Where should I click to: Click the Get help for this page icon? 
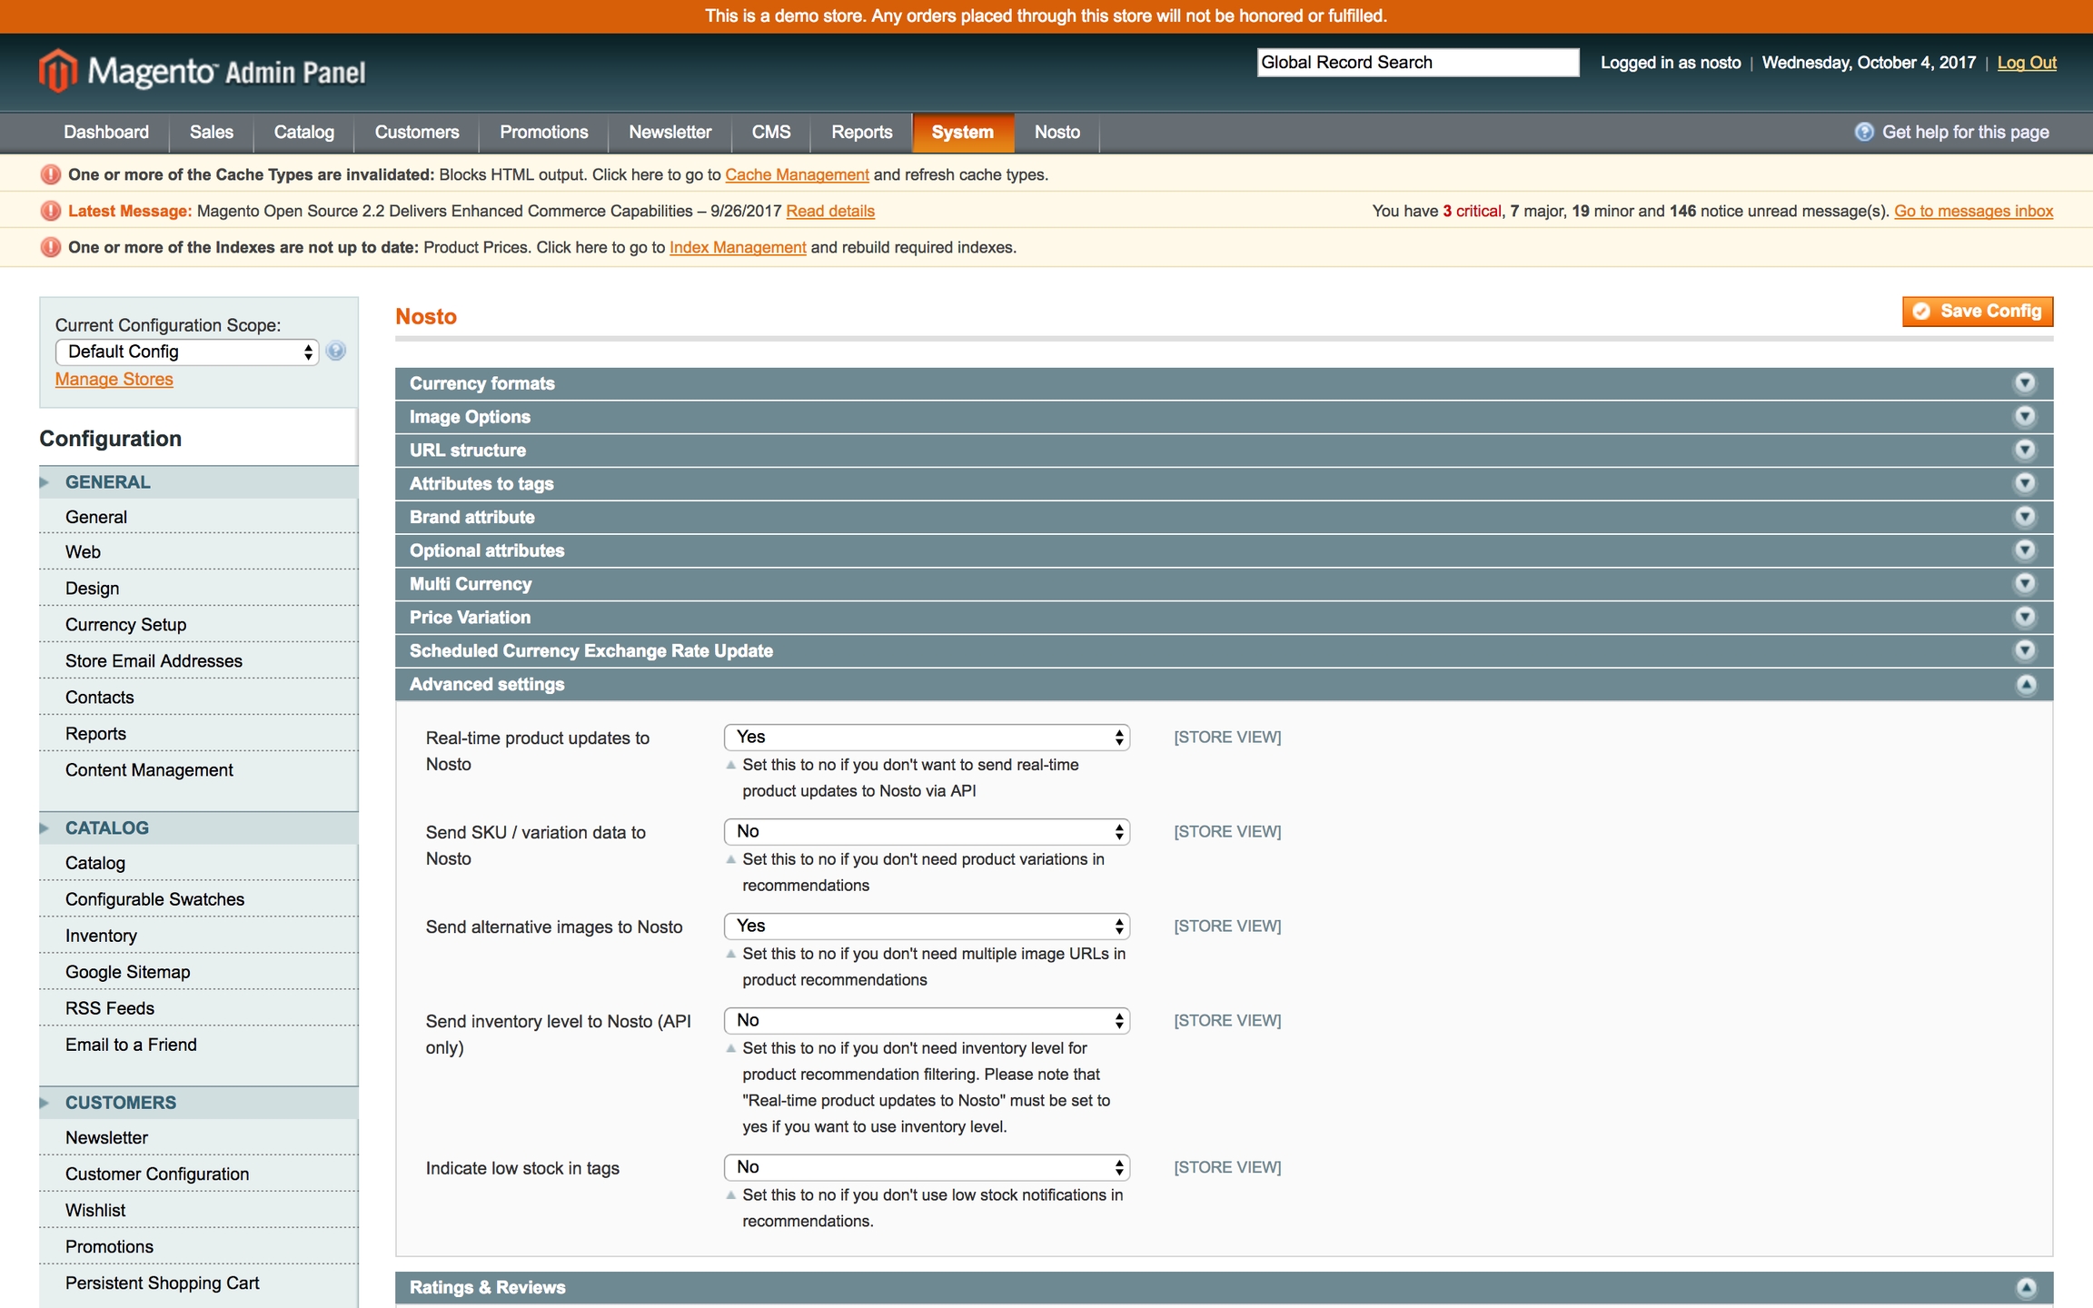click(x=1863, y=133)
